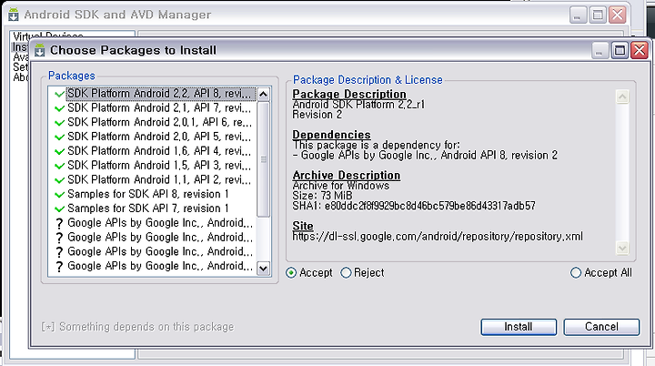Minimize the Choose Packages to Install dialog
Screen dimensions: 655x366
(x=600, y=51)
